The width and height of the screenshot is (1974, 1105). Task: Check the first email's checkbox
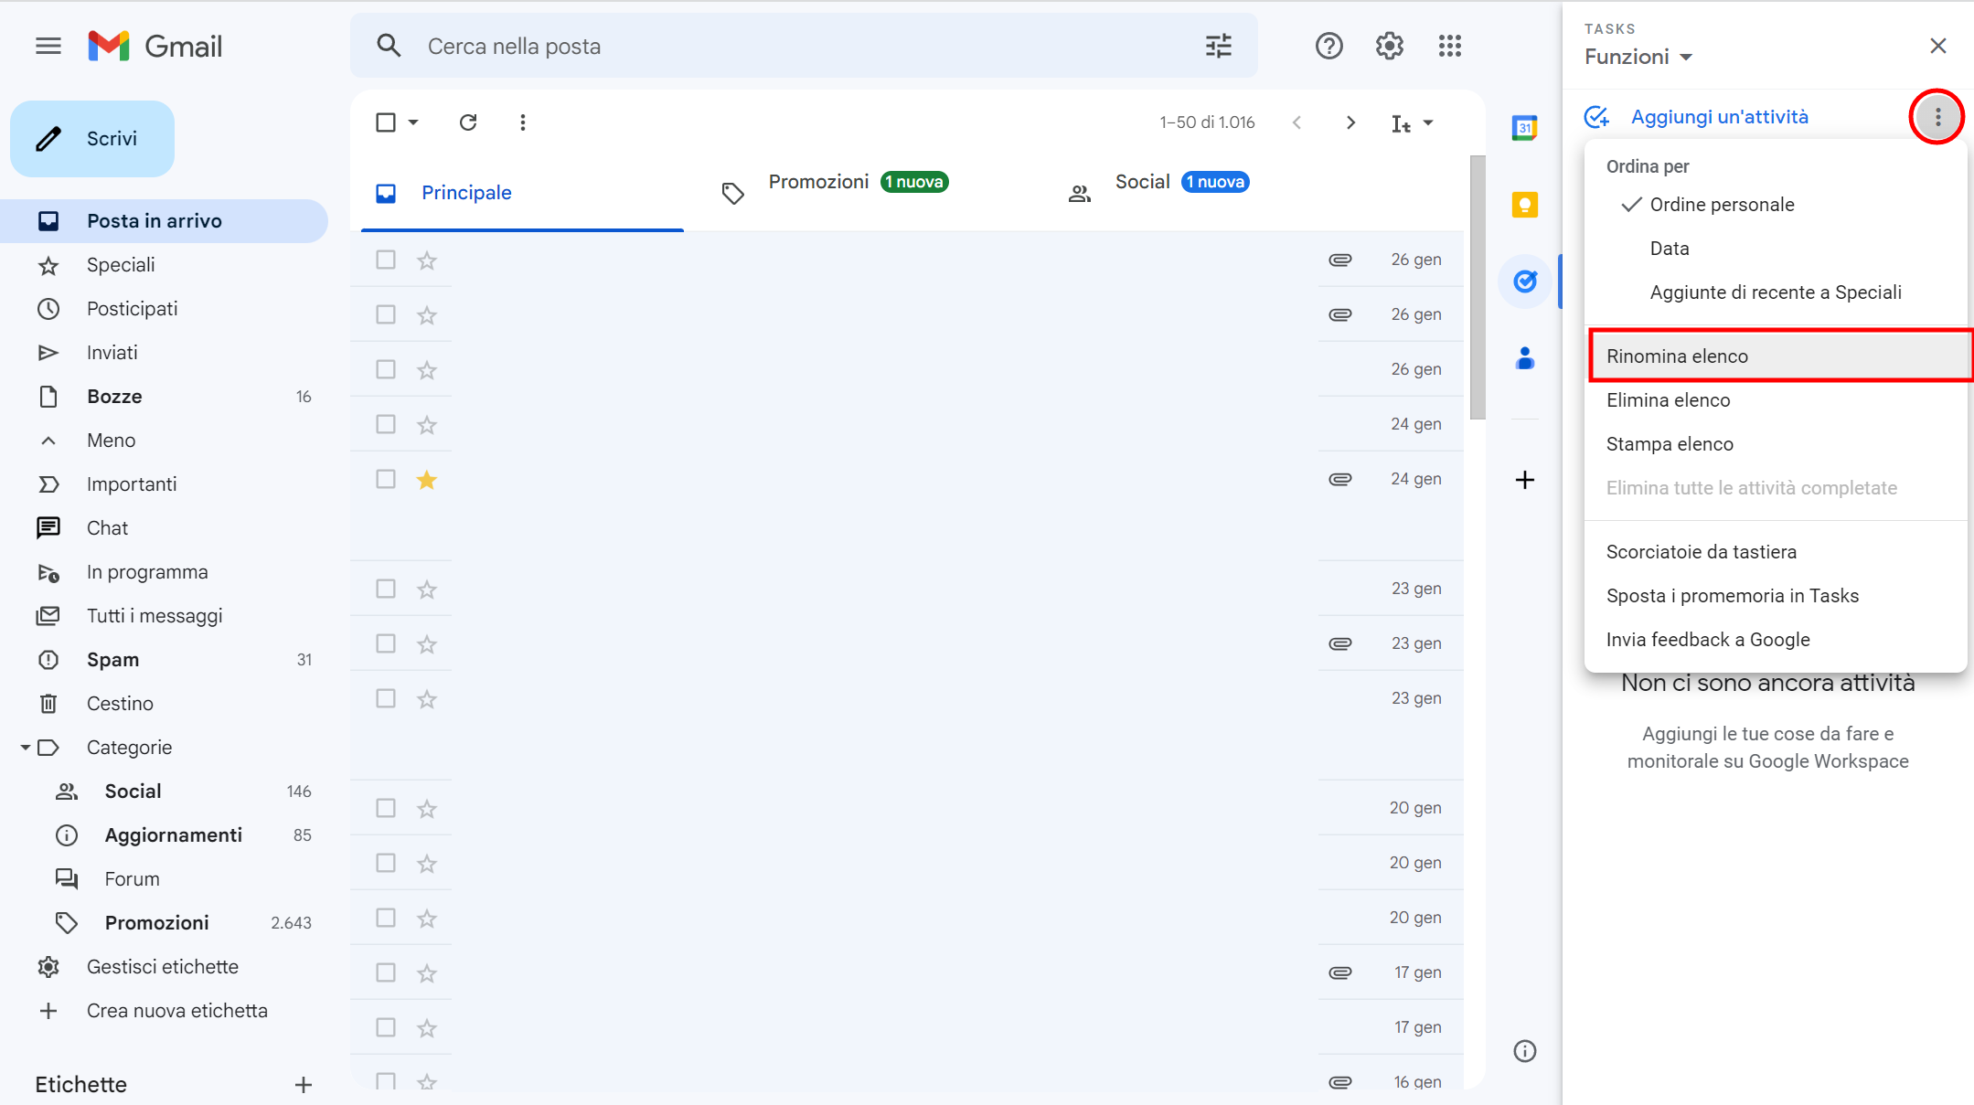click(386, 260)
